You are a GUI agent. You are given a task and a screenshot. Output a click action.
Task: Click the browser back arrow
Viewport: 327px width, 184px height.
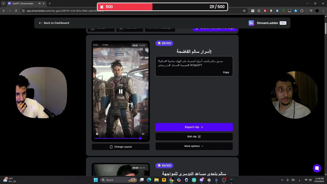[x=4, y=11]
